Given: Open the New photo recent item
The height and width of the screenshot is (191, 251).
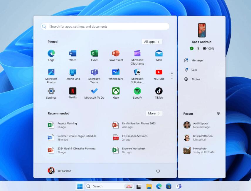Looking at the screenshot, I should [199, 150].
